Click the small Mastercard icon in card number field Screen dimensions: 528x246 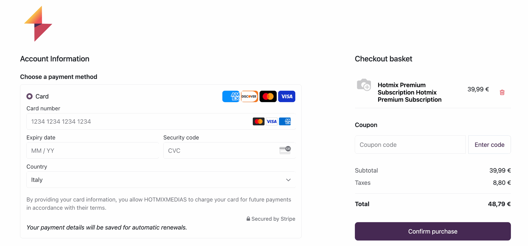pos(258,121)
